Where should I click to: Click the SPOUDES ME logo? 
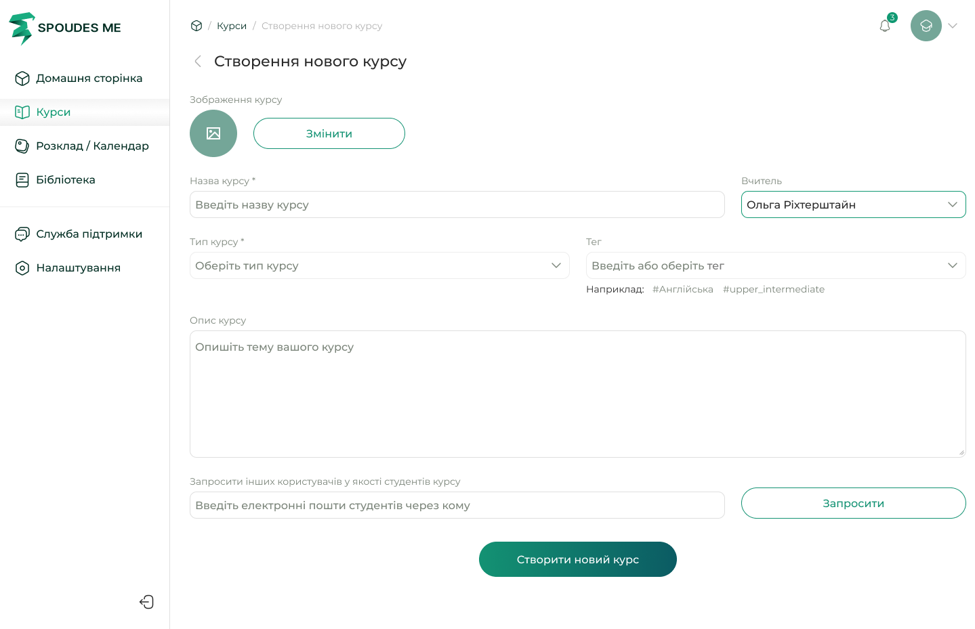coord(65,28)
